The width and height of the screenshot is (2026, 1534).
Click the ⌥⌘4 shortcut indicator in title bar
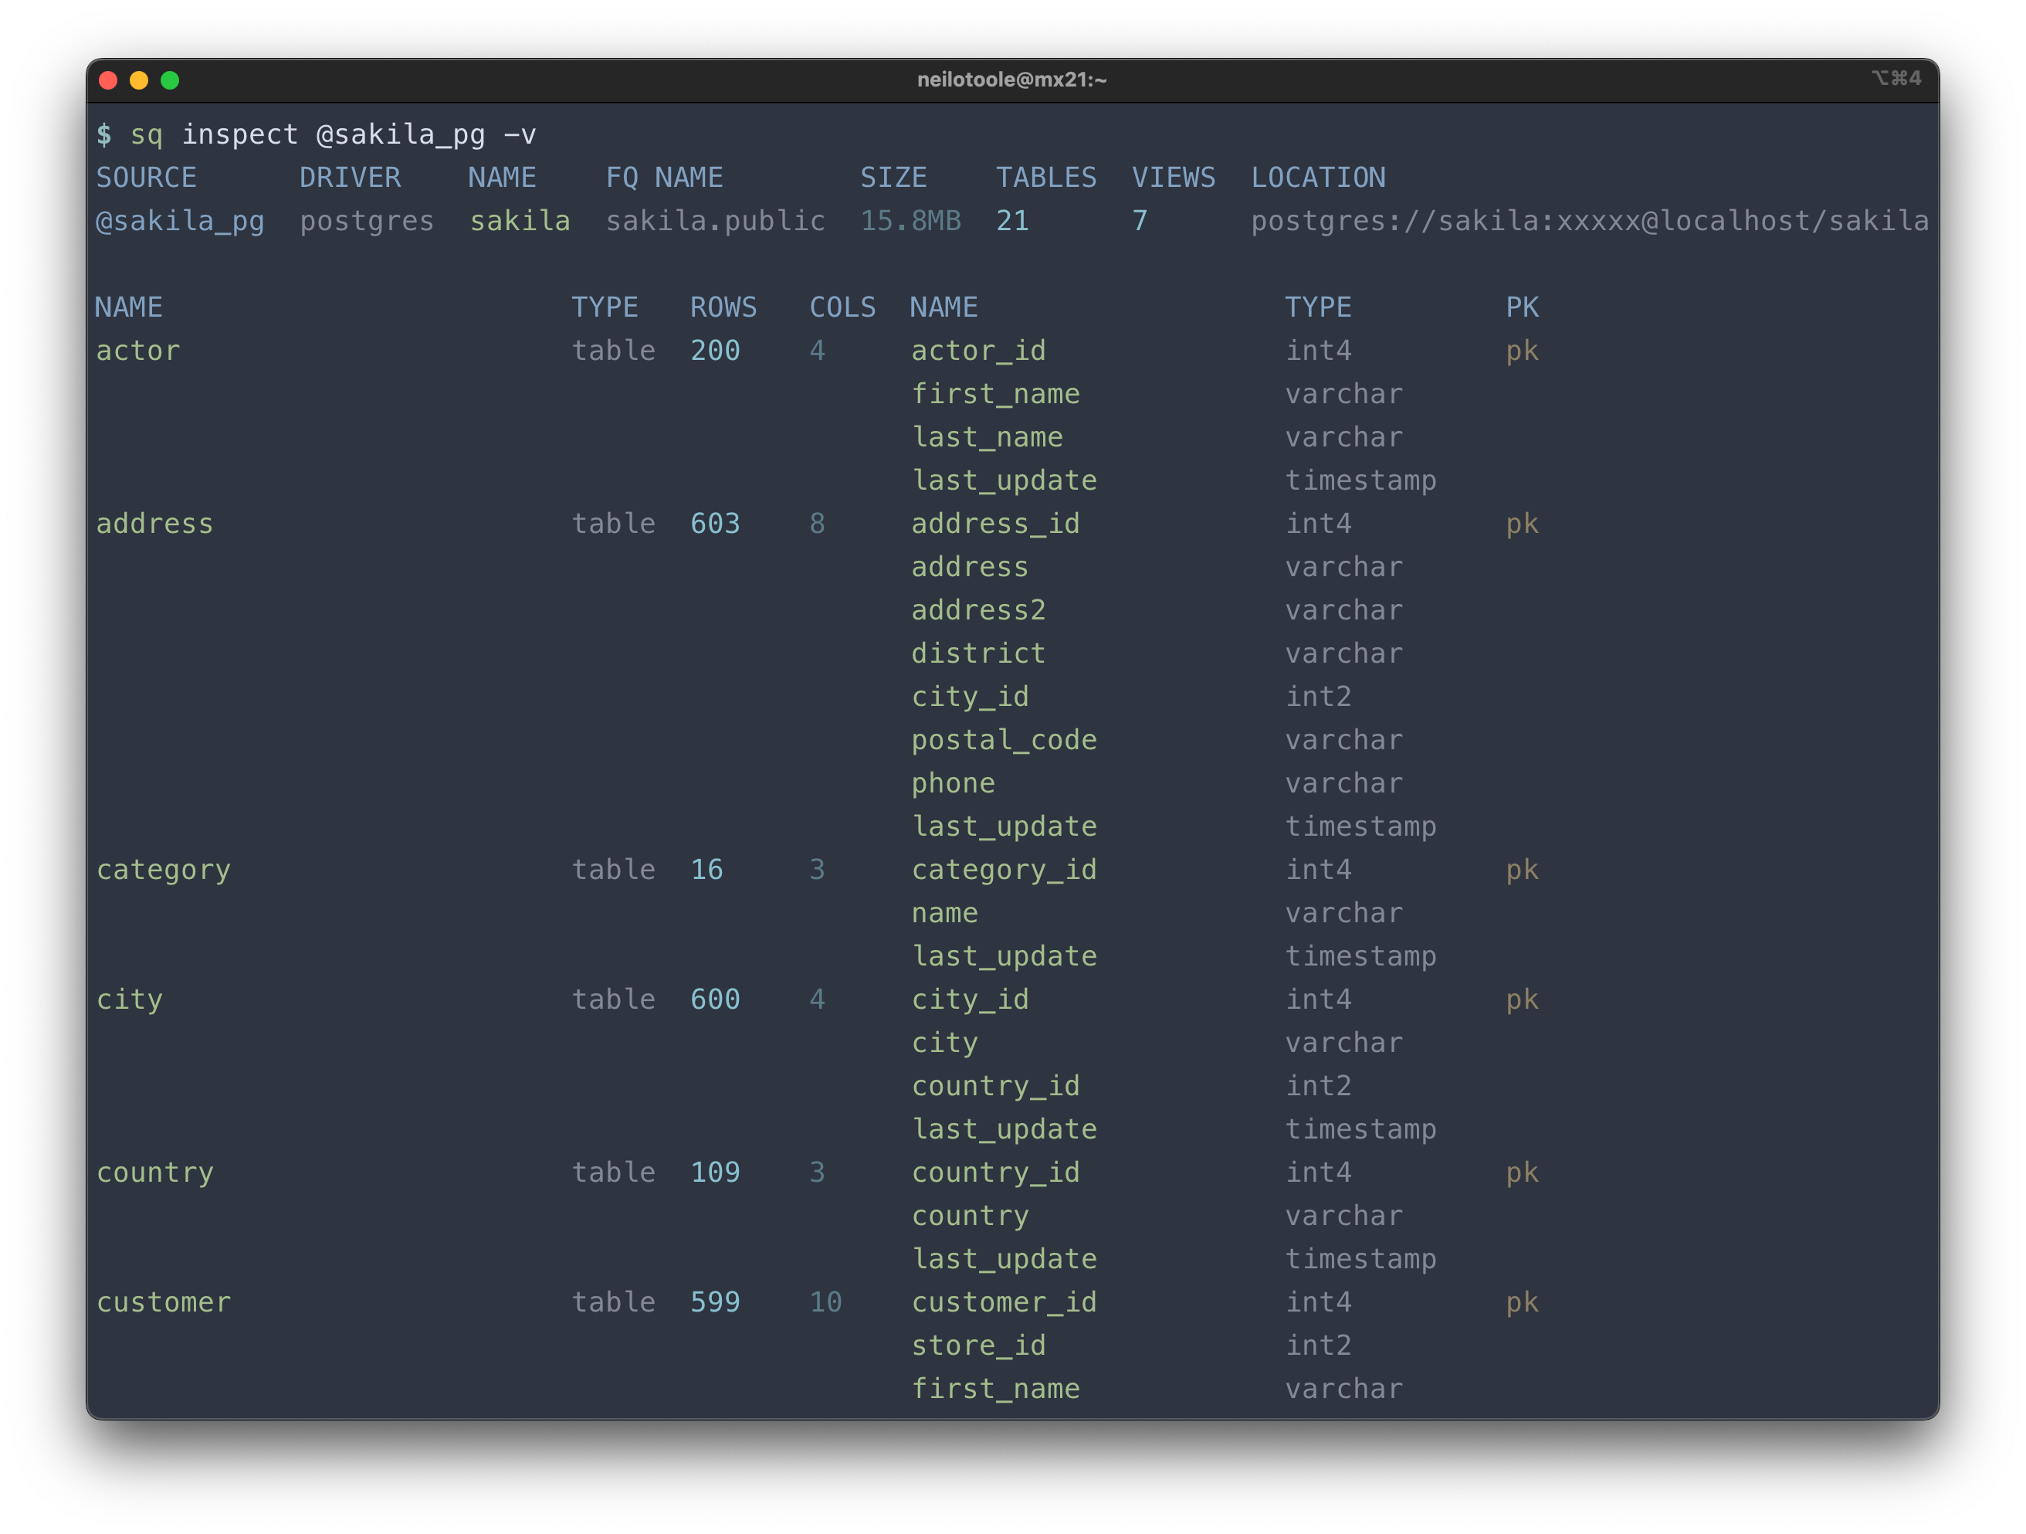click(x=1896, y=78)
